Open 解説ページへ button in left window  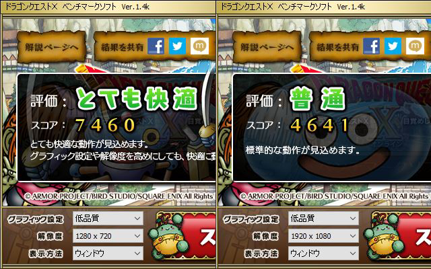51,47
